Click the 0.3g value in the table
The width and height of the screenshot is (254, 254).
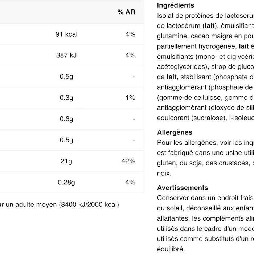pyautogui.click(x=66, y=98)
